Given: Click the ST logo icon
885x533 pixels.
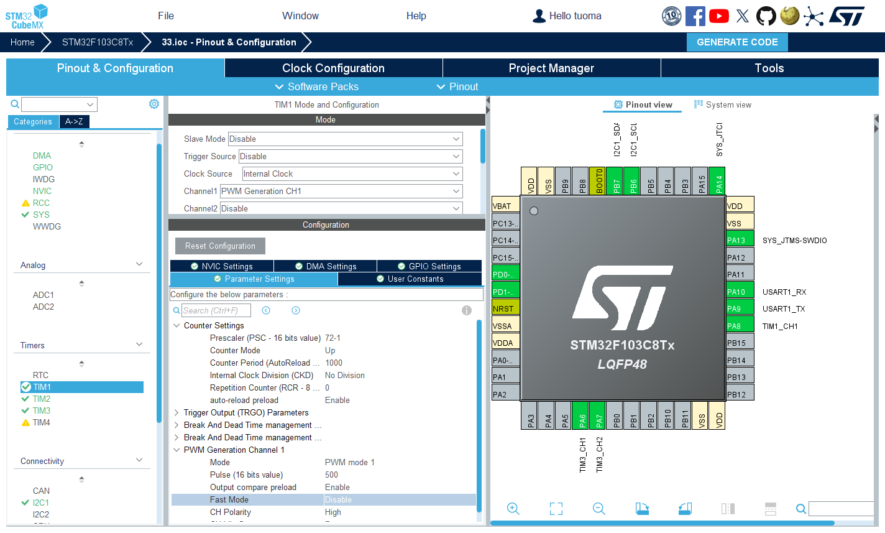Looking at the screenshot, I should (x=847, y=16).
